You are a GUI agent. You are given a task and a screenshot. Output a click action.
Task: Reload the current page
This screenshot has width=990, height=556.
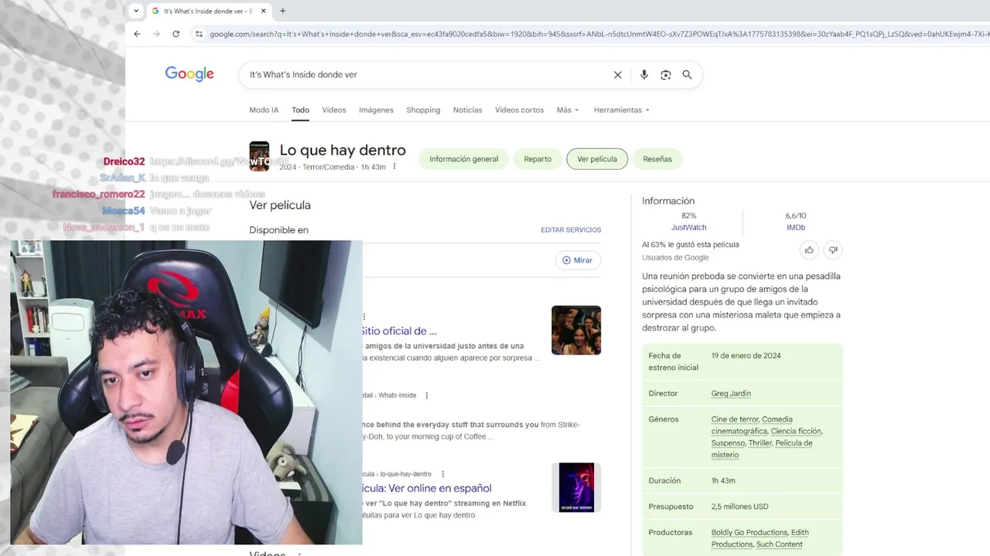click(x=176, y=34)
